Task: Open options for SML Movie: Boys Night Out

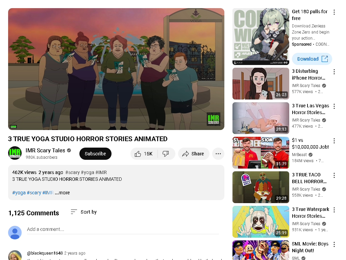Action: [x=334, y=244]
